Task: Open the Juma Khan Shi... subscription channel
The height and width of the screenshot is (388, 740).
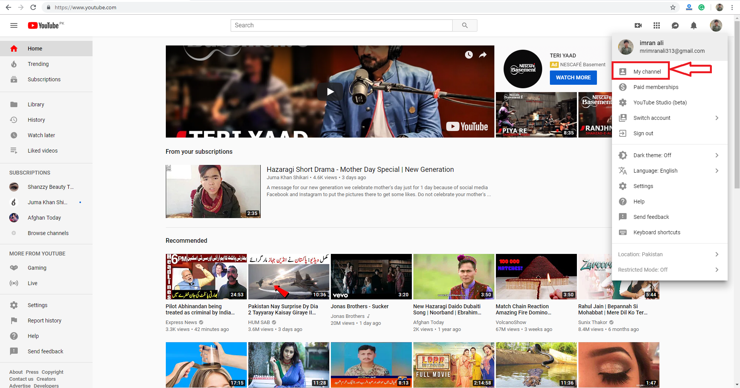Action: coord(46,202)
